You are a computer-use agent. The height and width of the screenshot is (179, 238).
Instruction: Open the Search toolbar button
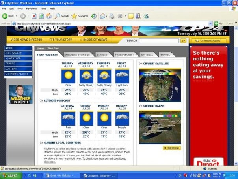61,16
